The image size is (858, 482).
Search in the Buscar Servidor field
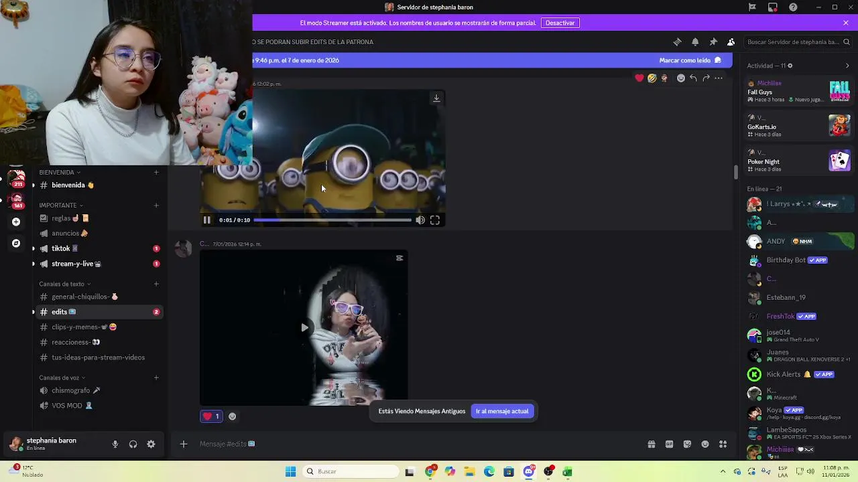tap(798, 42)
